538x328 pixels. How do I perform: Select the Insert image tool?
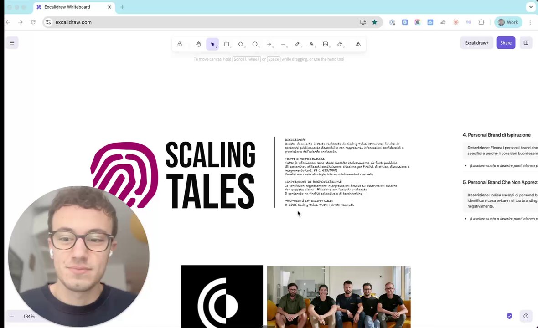(x=326, y=44)
